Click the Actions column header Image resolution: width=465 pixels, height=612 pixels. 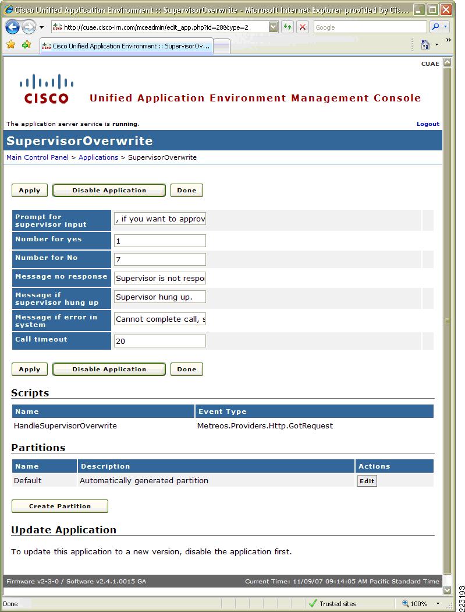coord(395,466)
